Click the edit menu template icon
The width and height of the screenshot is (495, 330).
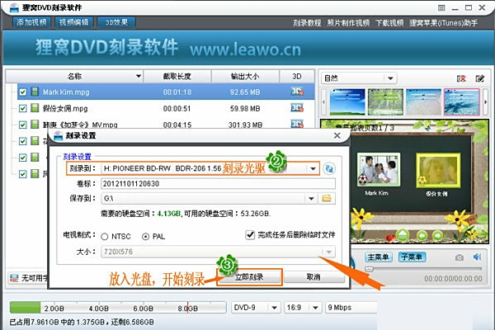click(x=480, y=78)
